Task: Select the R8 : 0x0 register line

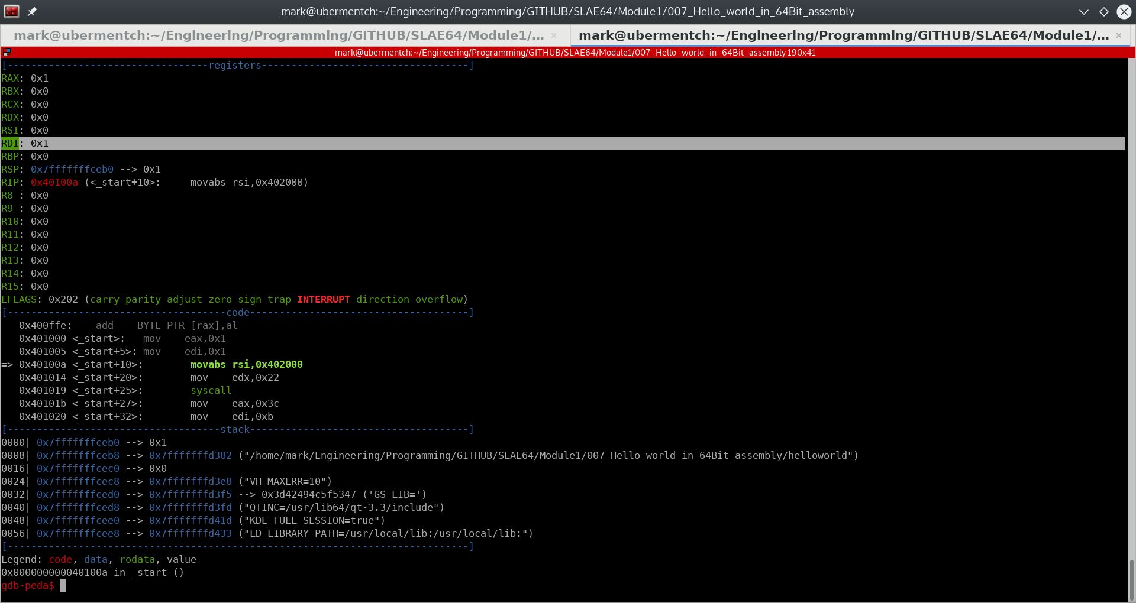Action: click(x=25, y=195)
